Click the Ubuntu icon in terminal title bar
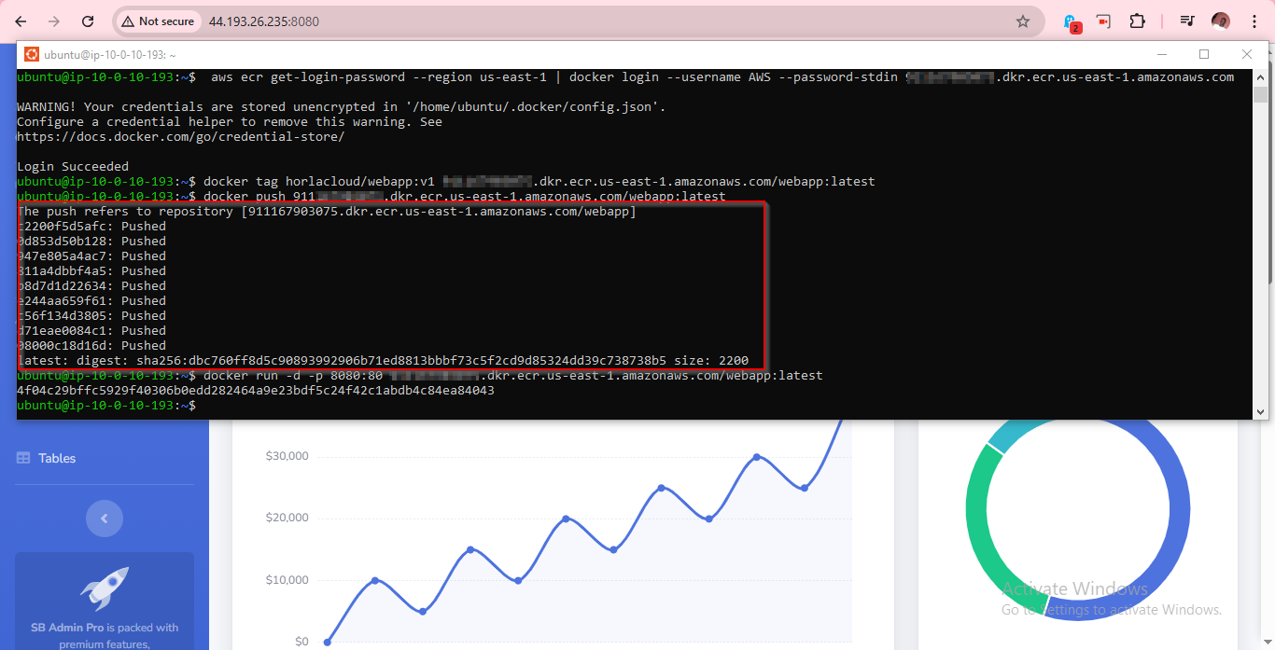The height and width of the screenshot is (650, 1275). point(31,54)
